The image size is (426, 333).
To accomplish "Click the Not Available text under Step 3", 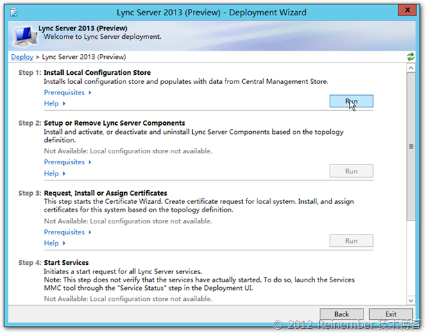I will click(x=128, y=221).
